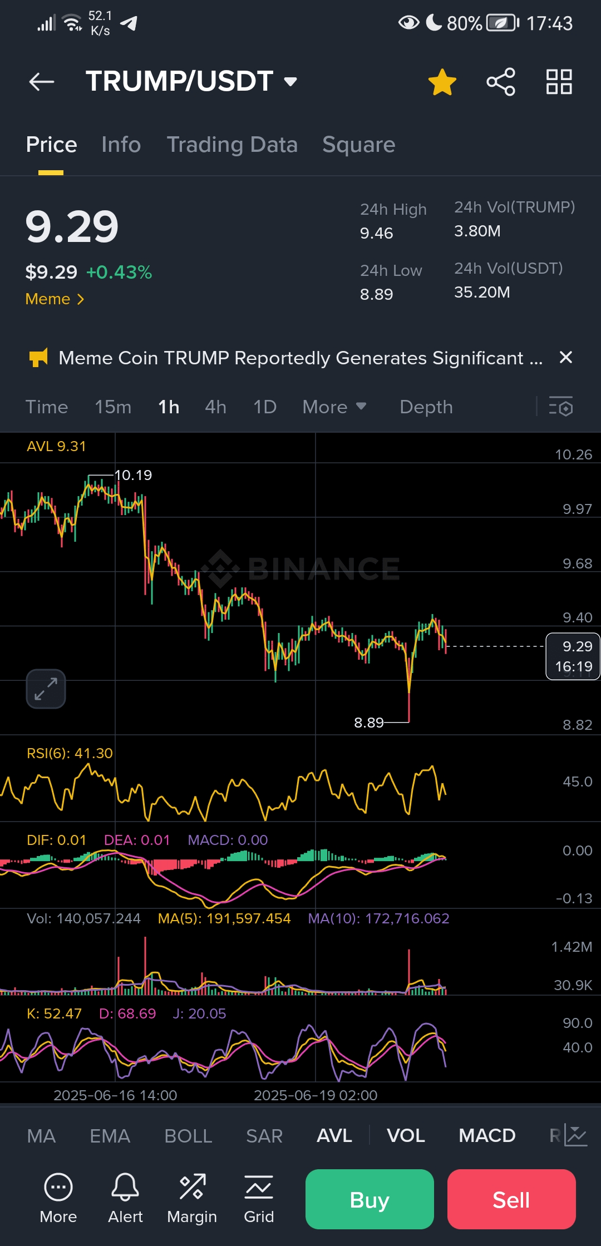Open Margin trading icon
Viewport: 601px width, 1246px height.
click(x=192, y=1198)
